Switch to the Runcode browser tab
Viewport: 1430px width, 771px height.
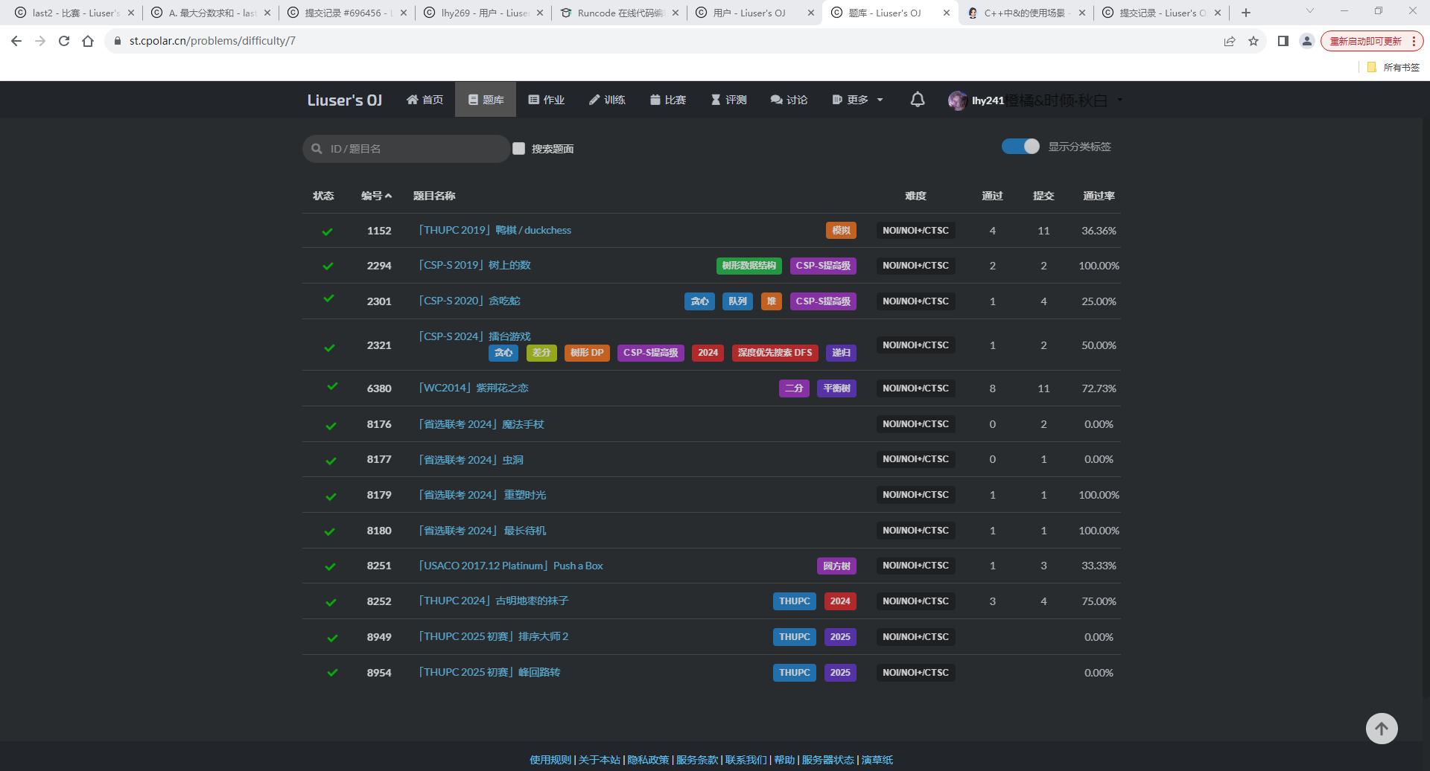pyautogui.click(x=620, y=13)
